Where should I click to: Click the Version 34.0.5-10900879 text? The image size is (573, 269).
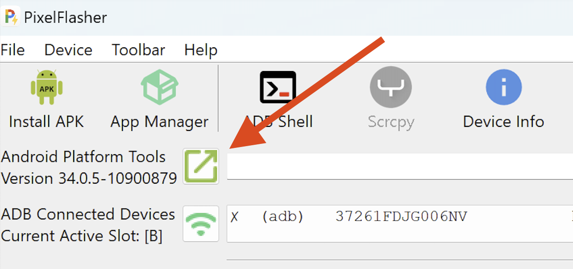point(89,178)
